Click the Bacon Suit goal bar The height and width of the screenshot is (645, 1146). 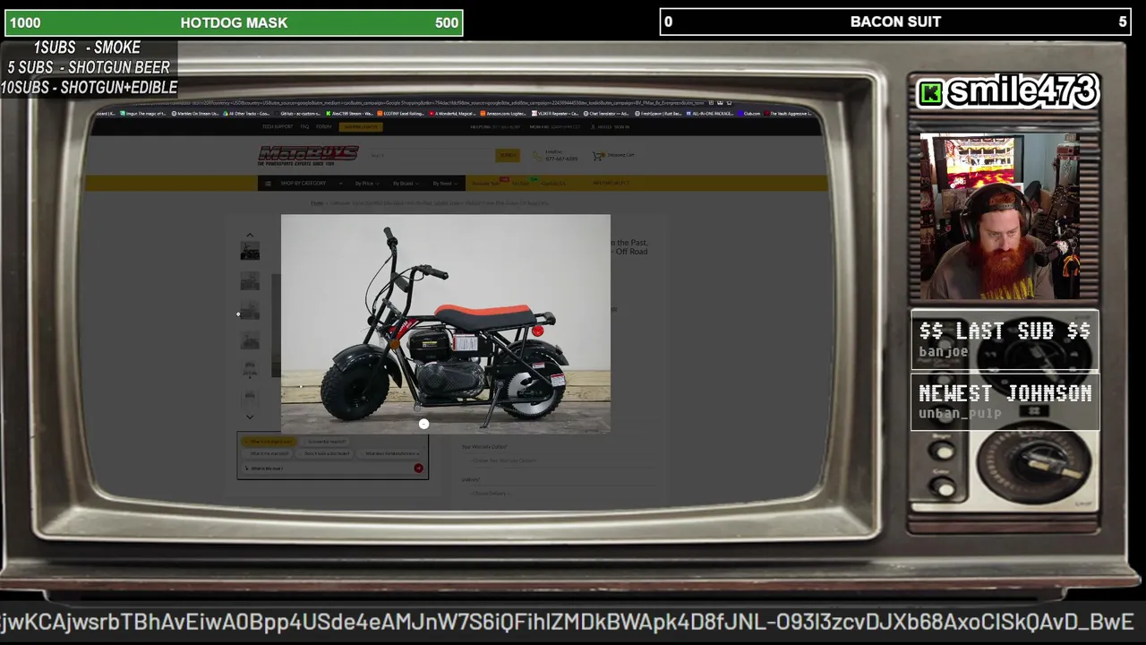coord(894,21)
